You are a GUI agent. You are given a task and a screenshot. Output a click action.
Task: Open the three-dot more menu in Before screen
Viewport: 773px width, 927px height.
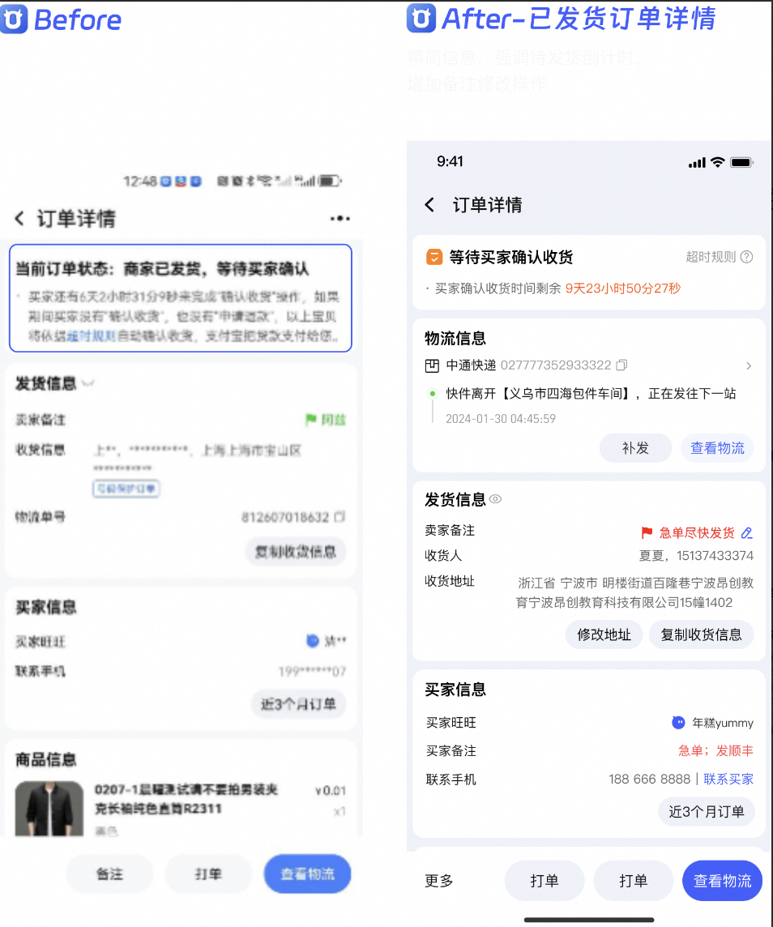tap(340, 219)
